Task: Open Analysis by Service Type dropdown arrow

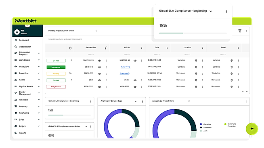Action: pos(136,101)
